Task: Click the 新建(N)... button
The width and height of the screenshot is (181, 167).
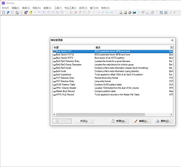Action: (119, 121)
